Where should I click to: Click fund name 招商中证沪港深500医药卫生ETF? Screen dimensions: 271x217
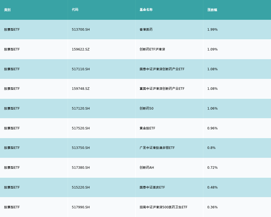click(164, 207)
